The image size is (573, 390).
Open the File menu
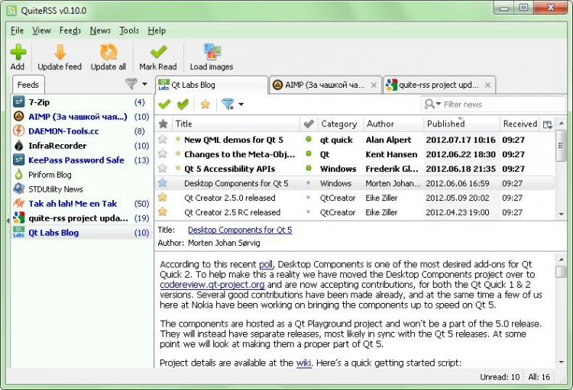17,31
